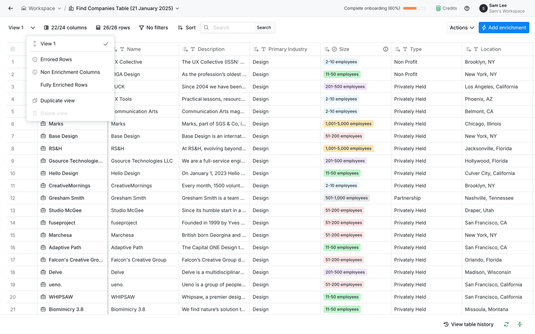This screenshot has height=334, width=535.
Task: Click the info icon in Size column header
Action: tap(386, 49)
